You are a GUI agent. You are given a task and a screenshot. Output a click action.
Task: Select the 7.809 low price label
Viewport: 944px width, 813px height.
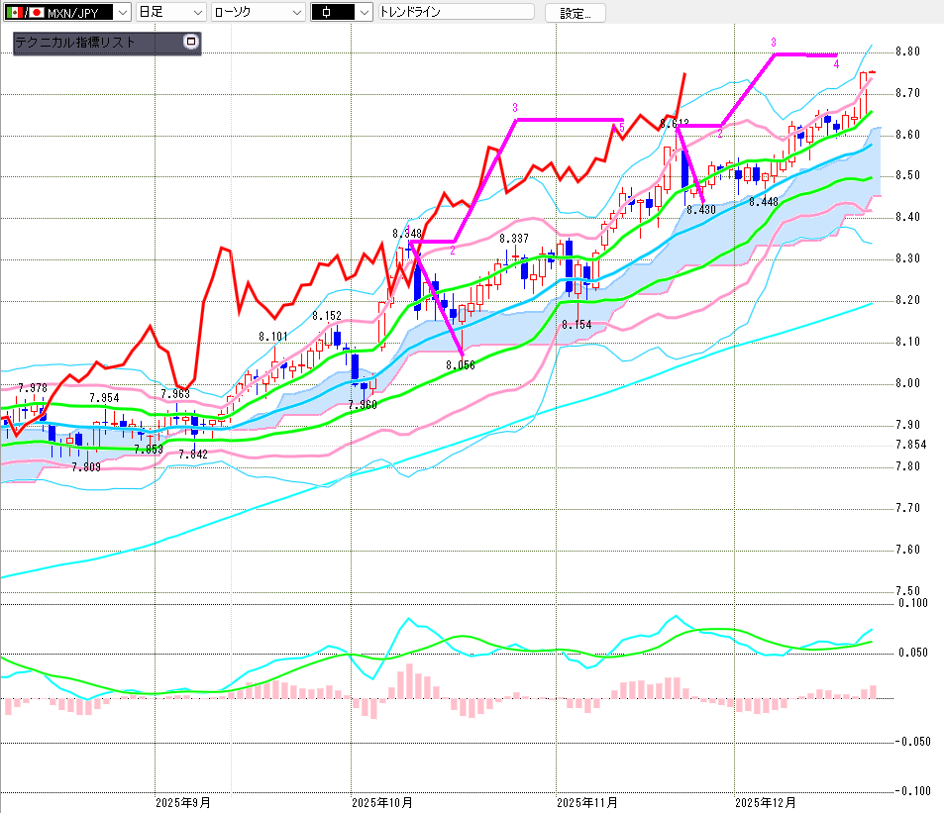(x=86, y=466)
